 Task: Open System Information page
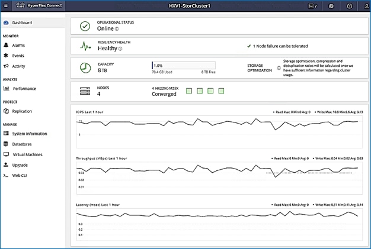tap(30, 134)
